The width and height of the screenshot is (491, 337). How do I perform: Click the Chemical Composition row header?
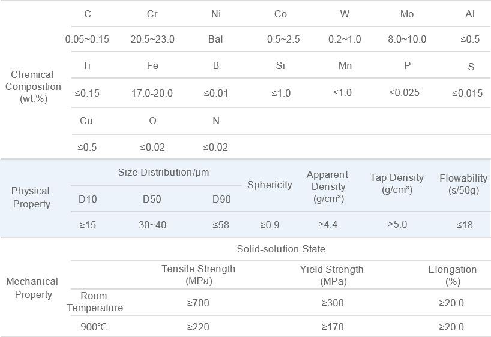[36, 86]
